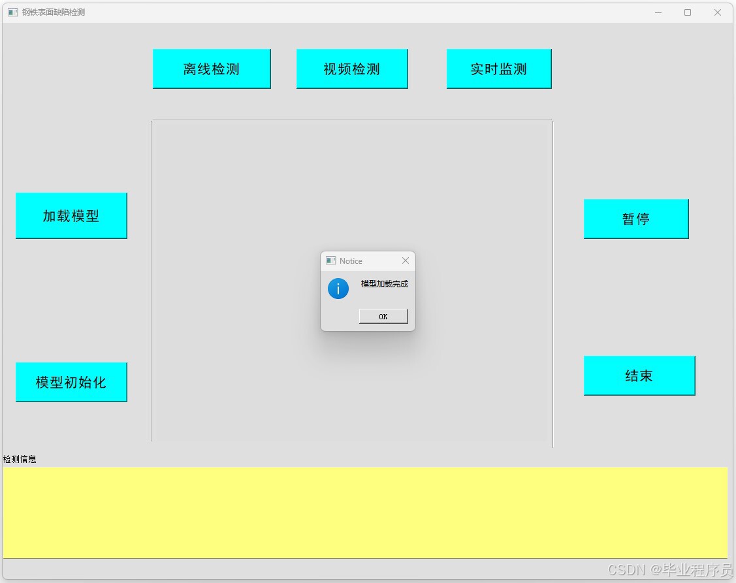The height and width of the screenshot is (583, 736).
Task: Click the 暂停 pause button
Action: pyautogui.click(x=636, y=219)
